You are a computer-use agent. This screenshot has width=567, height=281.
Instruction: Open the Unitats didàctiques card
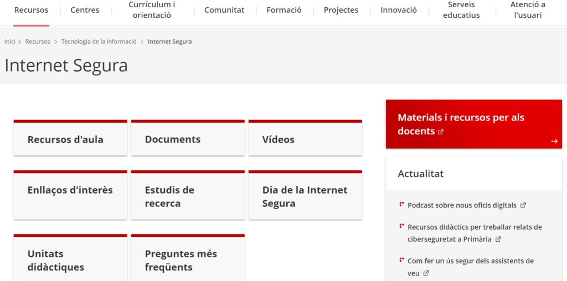70,259
